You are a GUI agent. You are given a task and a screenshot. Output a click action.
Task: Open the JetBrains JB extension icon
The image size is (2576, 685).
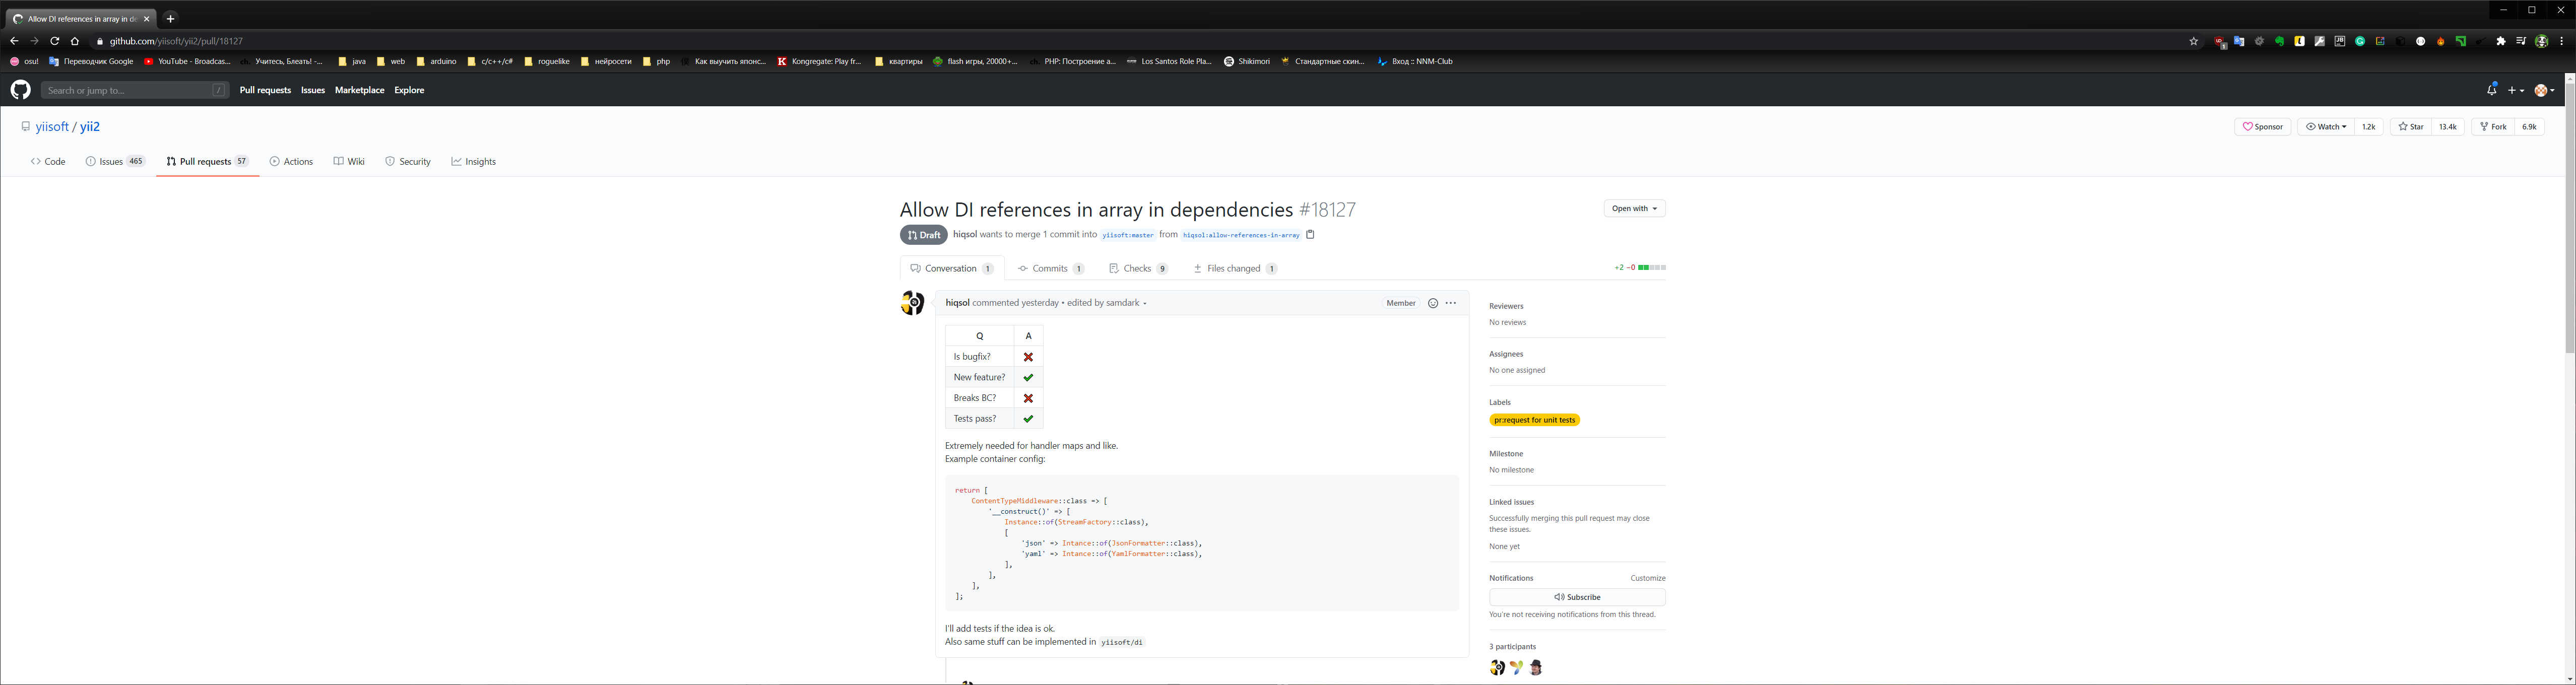coord(2340,41)
